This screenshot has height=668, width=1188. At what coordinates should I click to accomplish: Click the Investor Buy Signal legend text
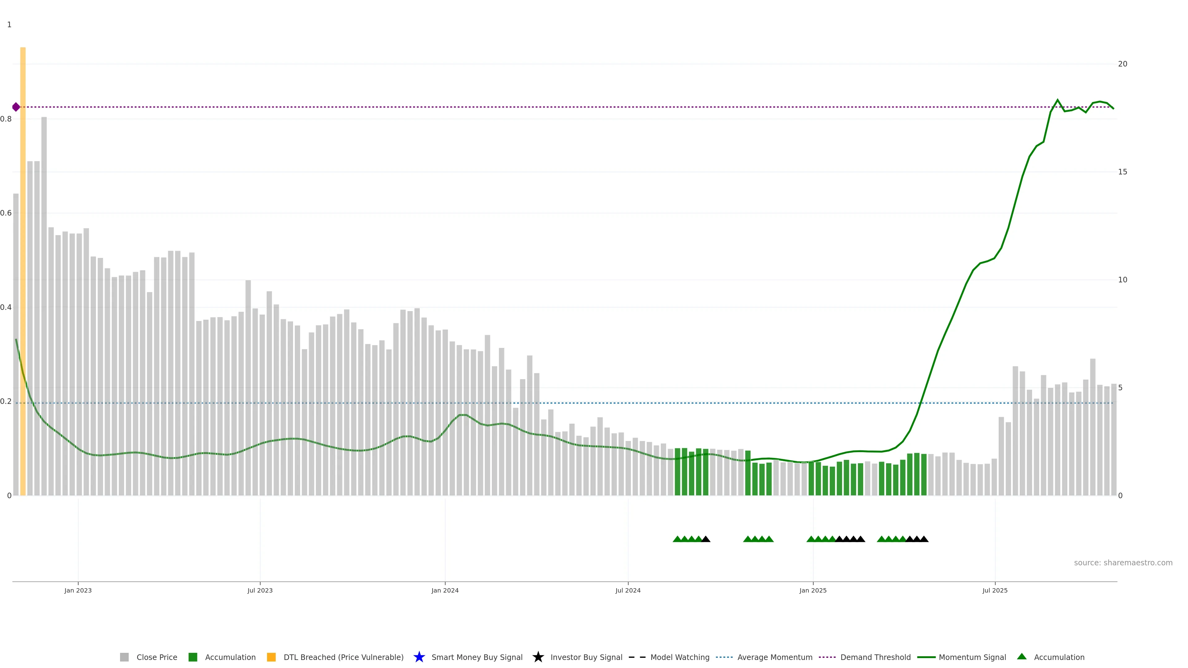click(586, 657)
